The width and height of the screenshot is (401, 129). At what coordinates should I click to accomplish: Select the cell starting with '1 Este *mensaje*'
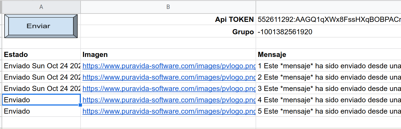click(x=329, y=66)
